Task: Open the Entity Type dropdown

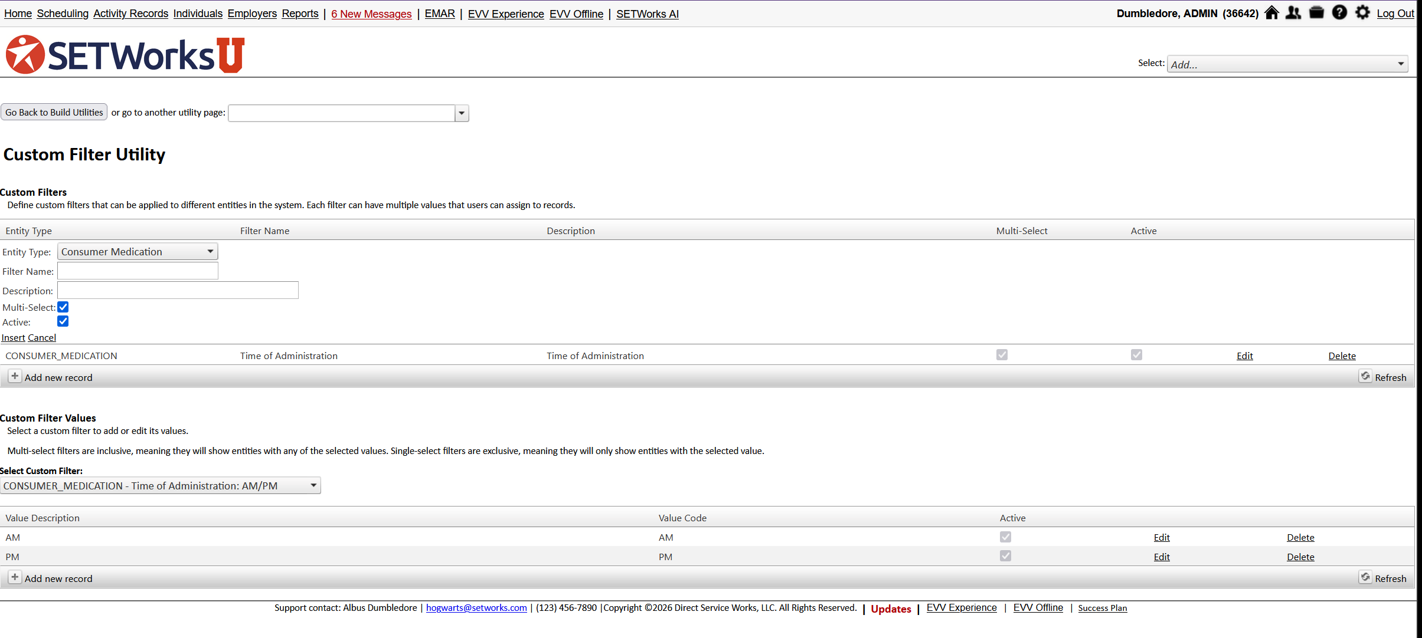Action: [138, 252]
